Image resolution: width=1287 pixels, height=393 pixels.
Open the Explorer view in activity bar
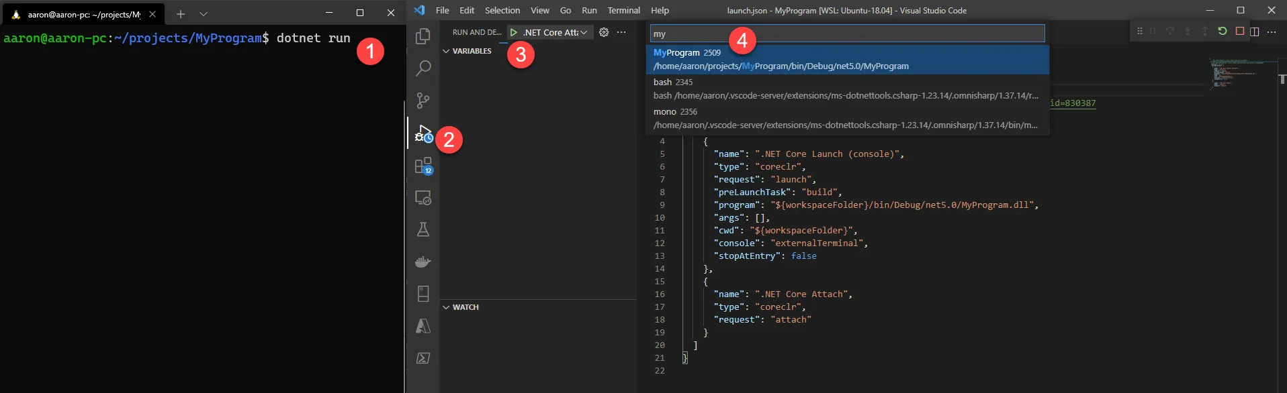coord(423,36)
